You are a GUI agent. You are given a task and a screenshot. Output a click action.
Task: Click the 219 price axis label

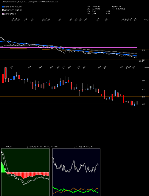pos(143,80)
